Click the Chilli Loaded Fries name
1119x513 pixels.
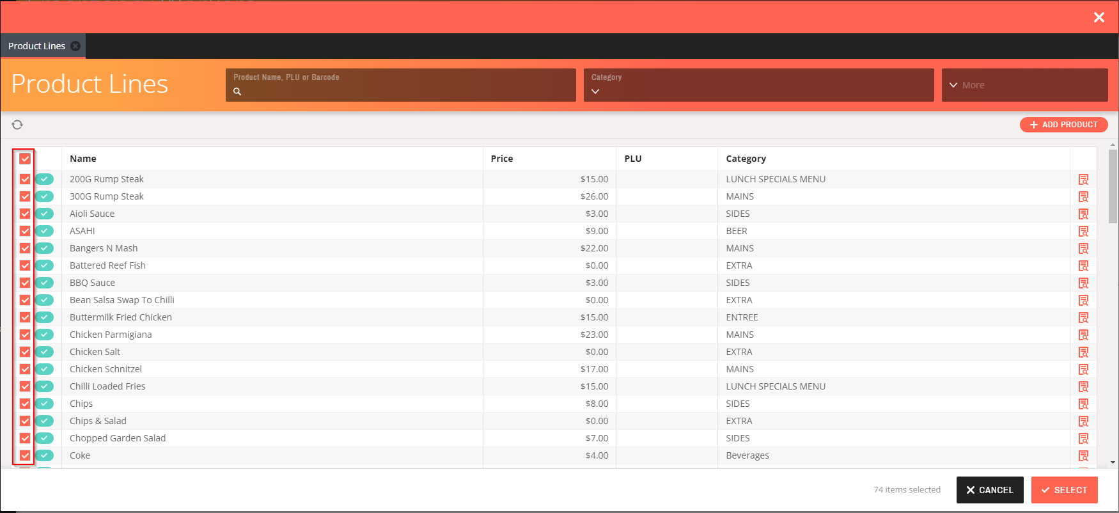tap(107, 386)
